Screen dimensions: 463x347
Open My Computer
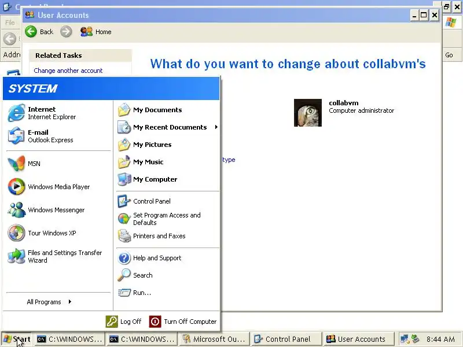tap(168, 179)
